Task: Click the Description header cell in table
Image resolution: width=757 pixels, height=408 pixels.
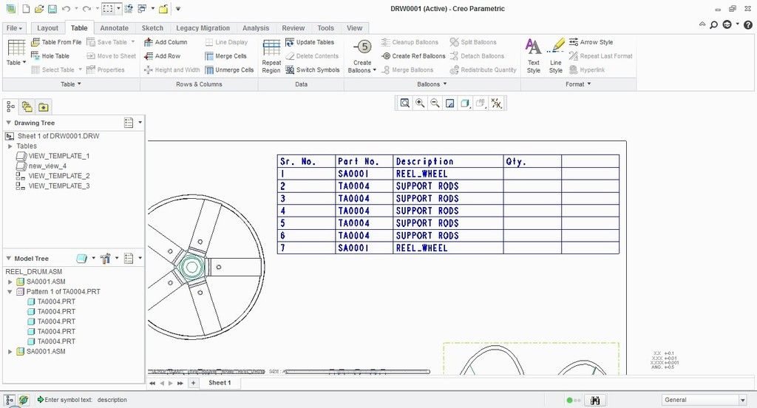Action: click(x=449, y=161)
